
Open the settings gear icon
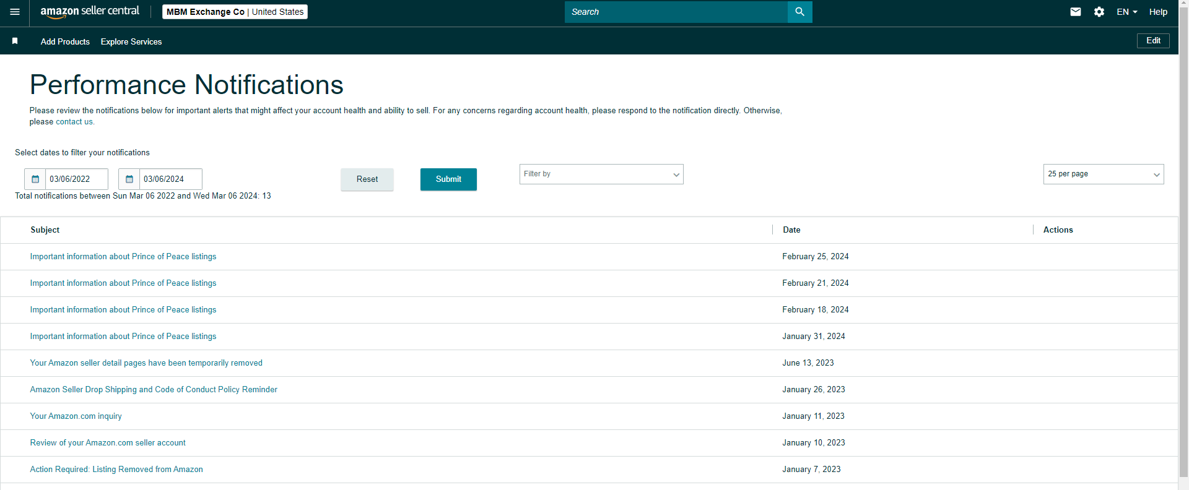[1099, 12]
